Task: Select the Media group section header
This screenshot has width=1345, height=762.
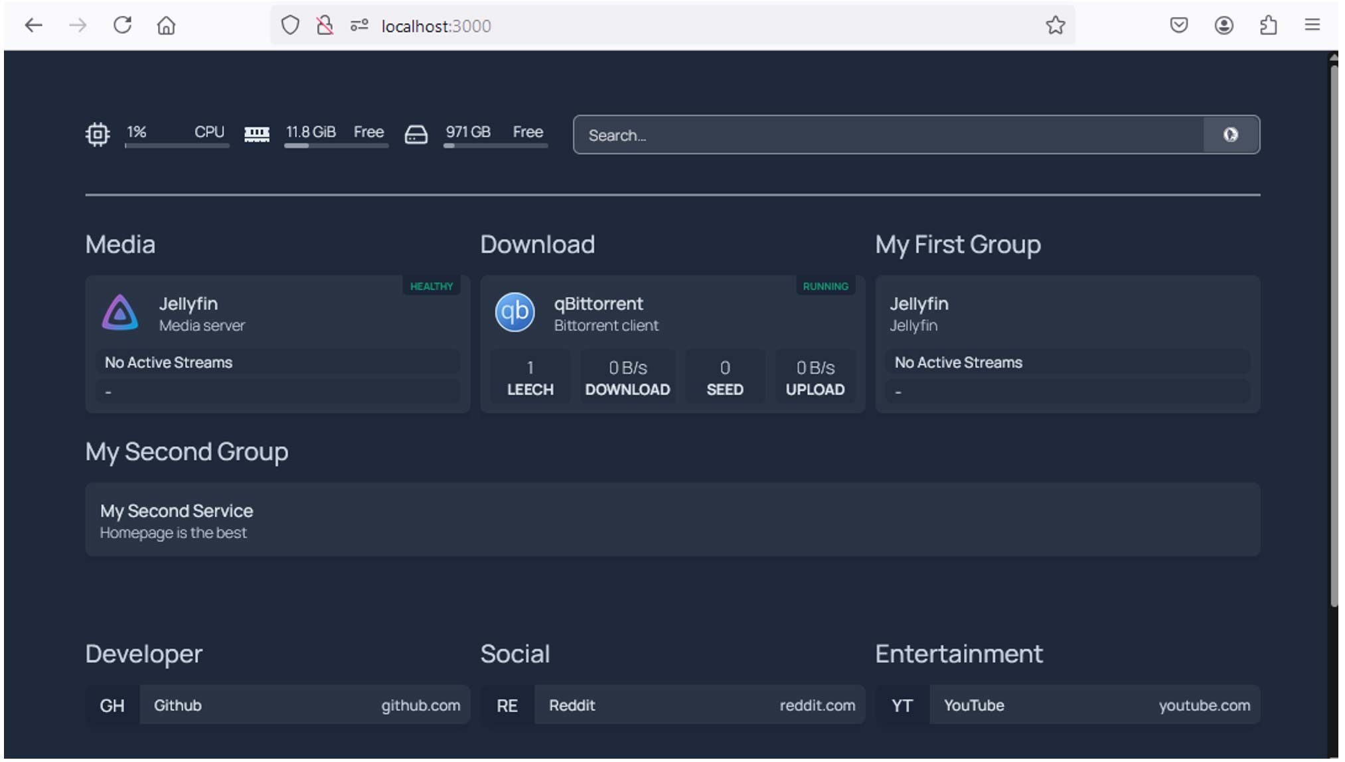Action: [x=121, y=243]
